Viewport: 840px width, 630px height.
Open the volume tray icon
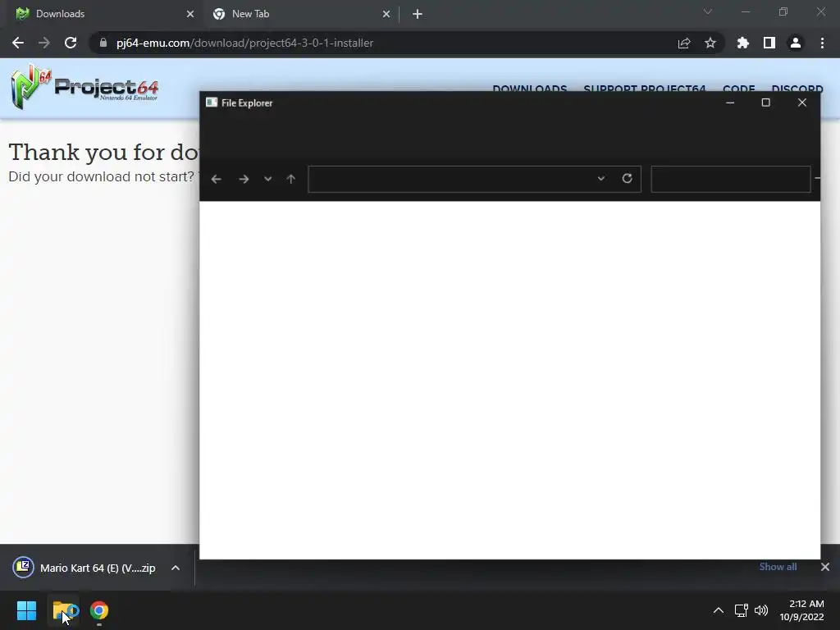pyautogui.click(x=760, y=610)
